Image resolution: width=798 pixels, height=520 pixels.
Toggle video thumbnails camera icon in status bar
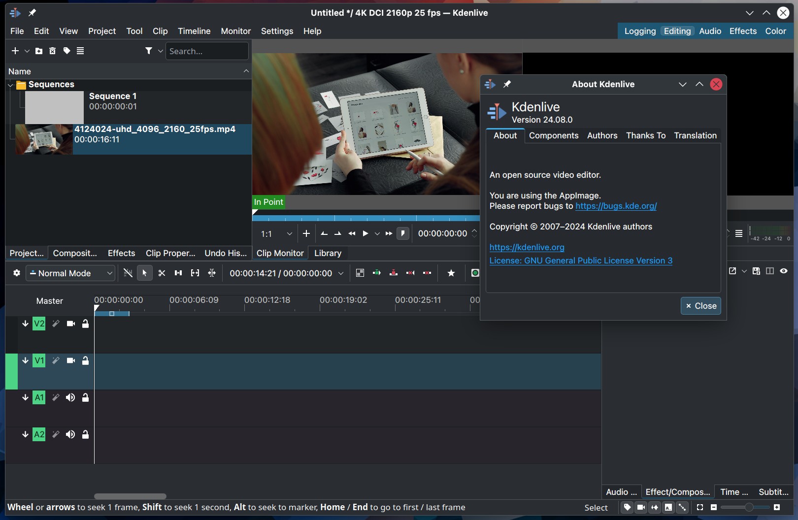click(641, 507)
